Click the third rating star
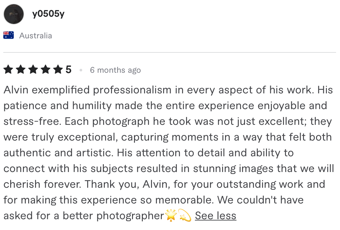This screenshot has width=340, height=230. (33, 70)
